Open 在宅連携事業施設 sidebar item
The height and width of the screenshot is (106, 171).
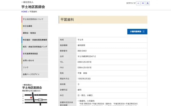[x=35, y=54]
